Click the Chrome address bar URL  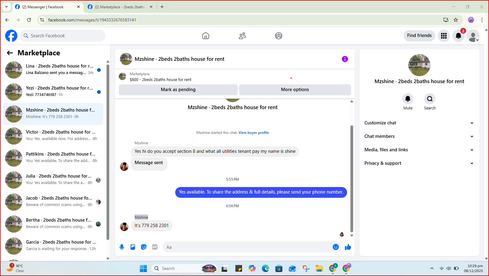coord(92,20)
